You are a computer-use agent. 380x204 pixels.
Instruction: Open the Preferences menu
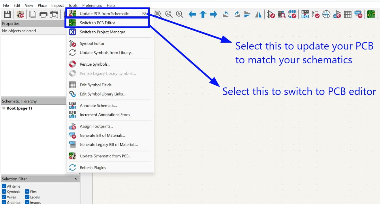[92, 5]
